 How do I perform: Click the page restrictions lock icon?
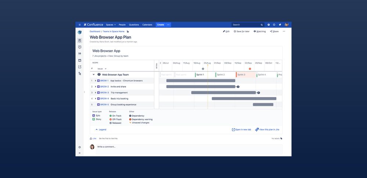[128, 31]
